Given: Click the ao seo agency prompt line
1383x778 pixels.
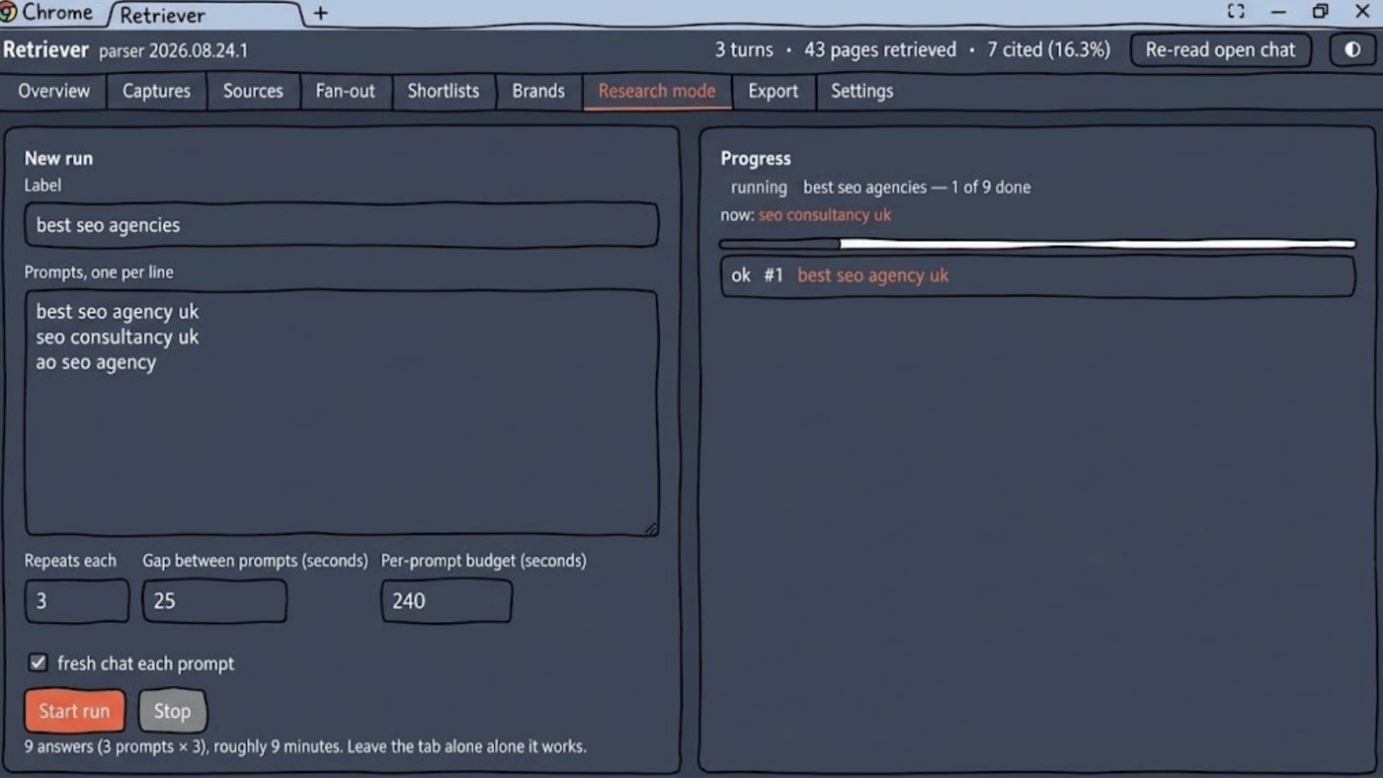Looking at the screenshot, I should pyautogui.click(x=97, y=362).
